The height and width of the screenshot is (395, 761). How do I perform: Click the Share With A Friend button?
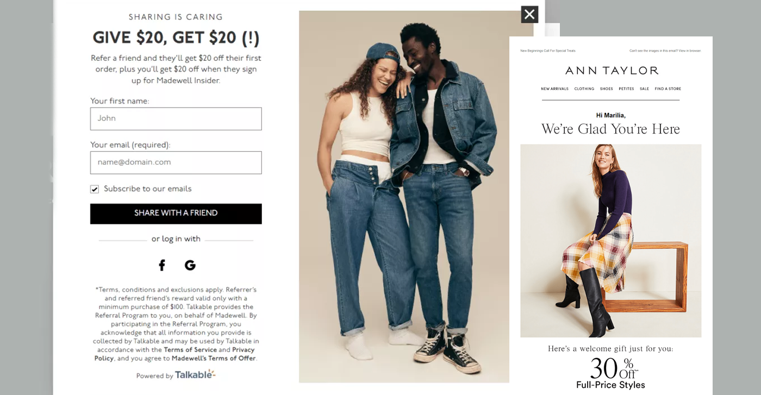pyautogui.click(x=176, y=214)
